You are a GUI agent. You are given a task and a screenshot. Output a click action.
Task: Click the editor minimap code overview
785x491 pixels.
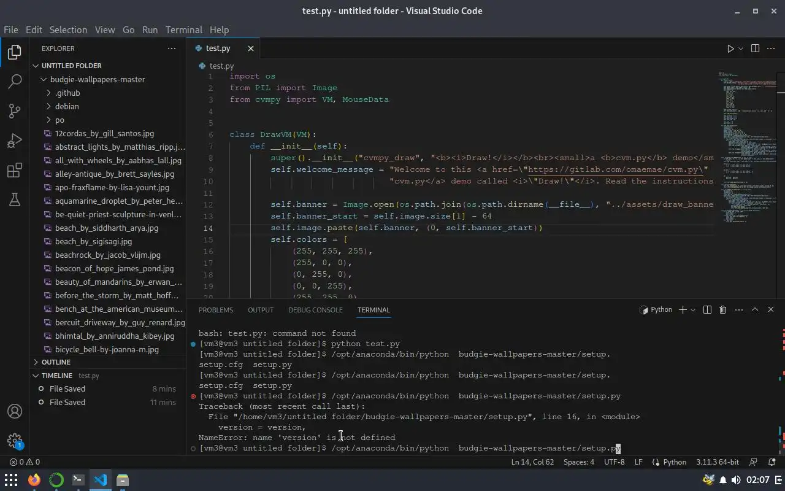(746, 147)
